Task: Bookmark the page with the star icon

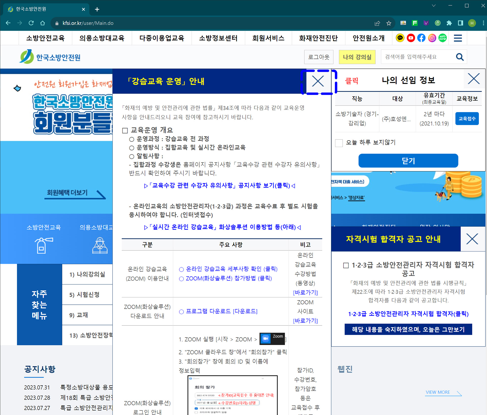Action: [389, 23]
